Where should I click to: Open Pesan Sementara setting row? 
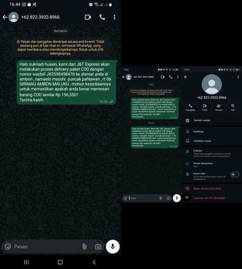212,165
